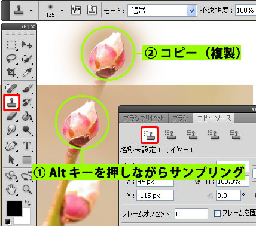Reset default foreground and background colors
256x226 pixels.
[8, 221]
